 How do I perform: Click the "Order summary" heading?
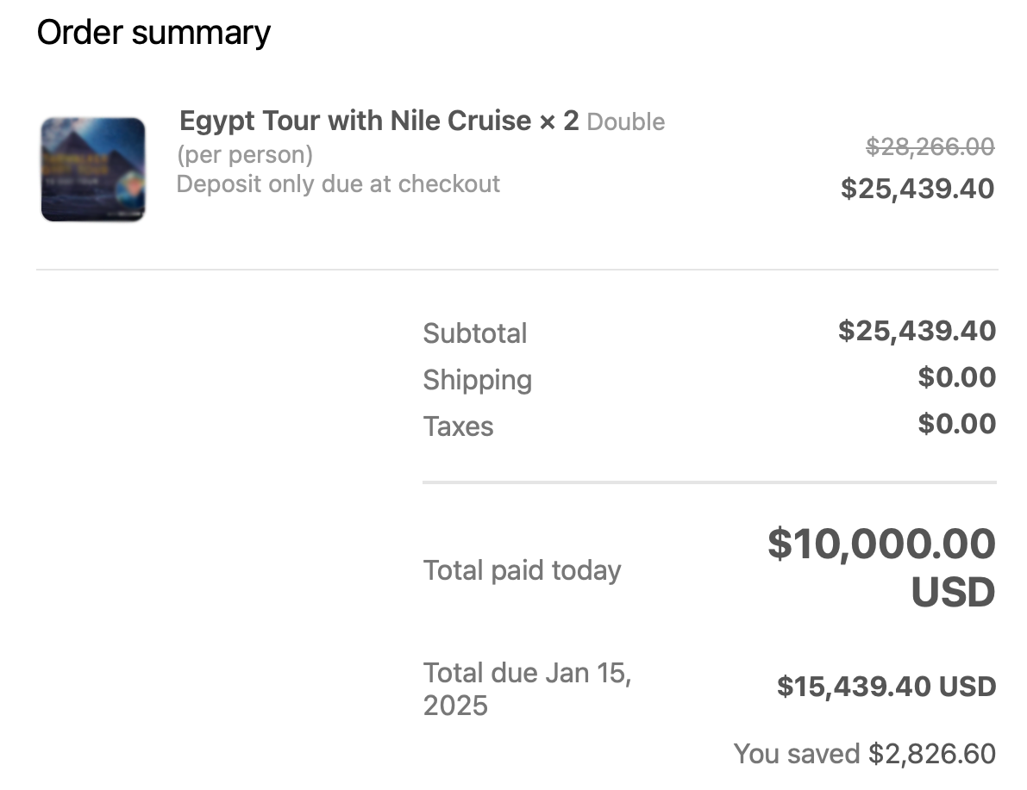coord(153,33)
